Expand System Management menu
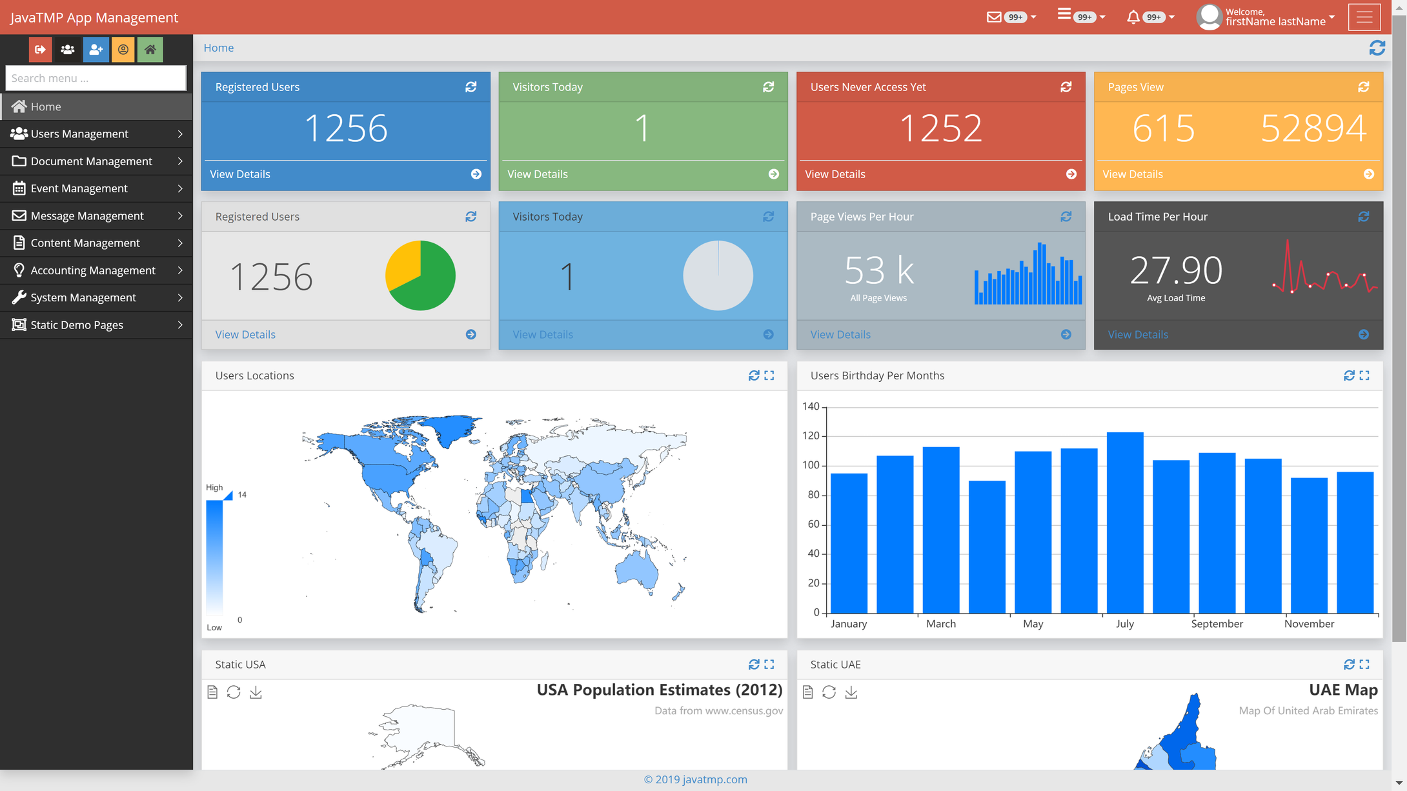This screenshot has height=791, width=1407. [x=97, y=297]
